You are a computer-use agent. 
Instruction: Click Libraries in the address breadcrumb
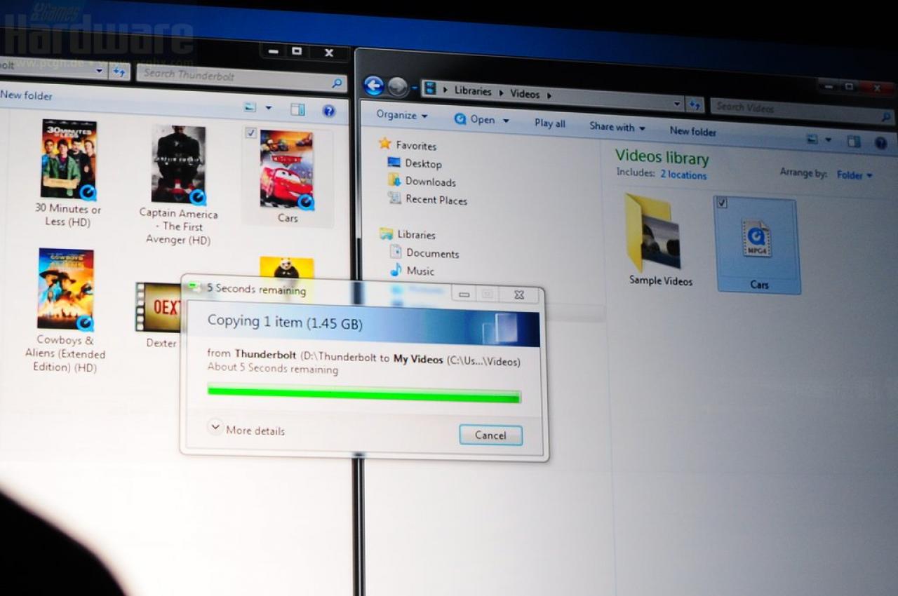pyautogui.click(x=473, y=91)
